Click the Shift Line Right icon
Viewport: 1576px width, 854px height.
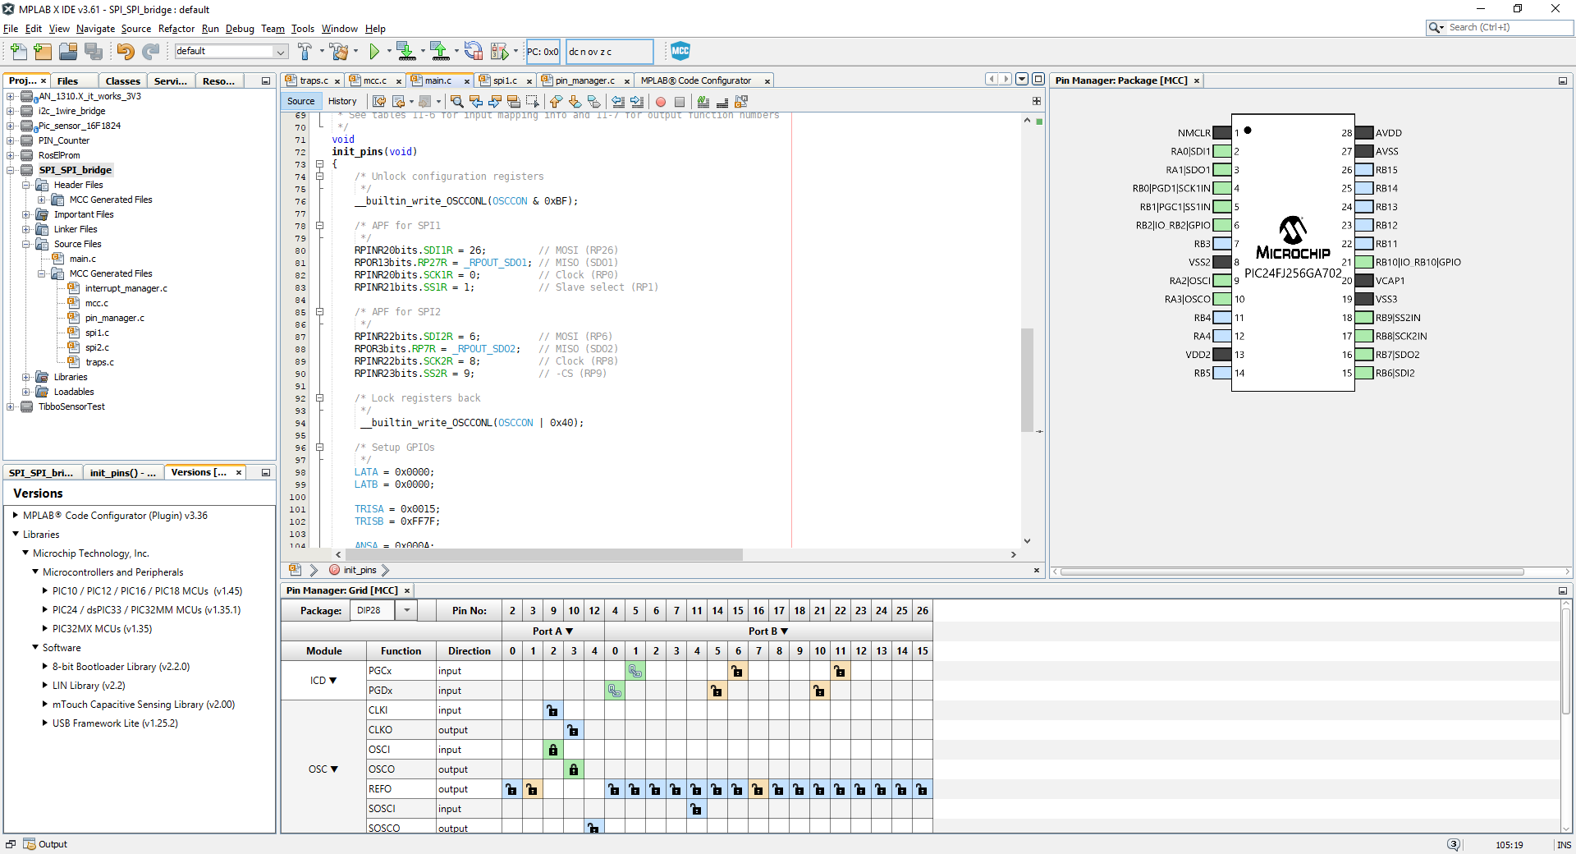point(636,101)
